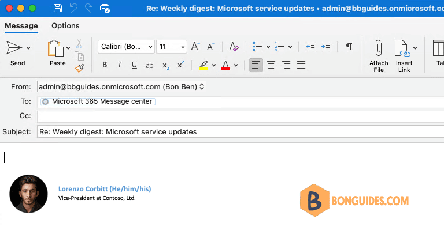This screenshot has height=238, width=444.
Task: Decrease the font size
Action: point(211,46)
